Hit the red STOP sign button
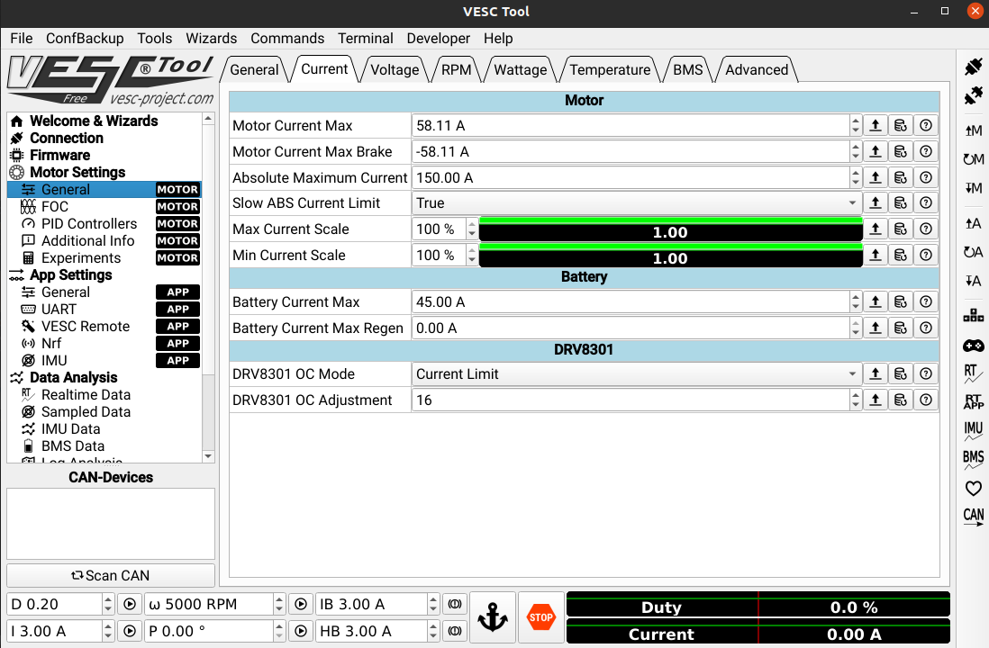 point(541,617)
